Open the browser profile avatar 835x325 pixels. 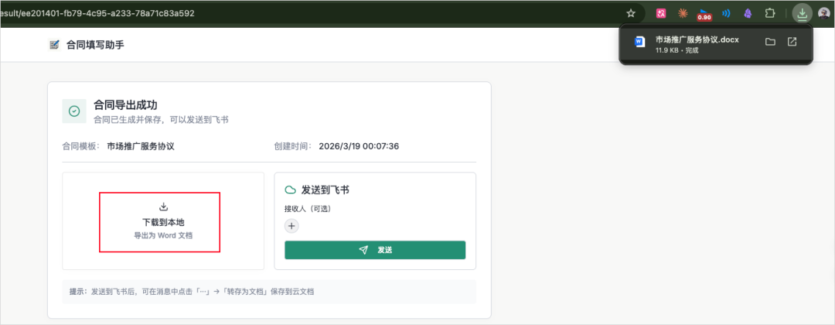coord(823,13)
